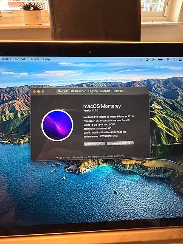Click the circled download-arrow menu bar icon
Image resolution: width=183 pixels, height=244 pixels.
(147, 59)
